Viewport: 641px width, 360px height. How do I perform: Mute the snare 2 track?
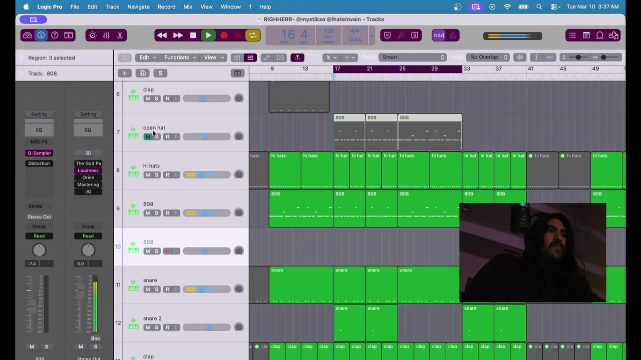[x=147, y=327]
